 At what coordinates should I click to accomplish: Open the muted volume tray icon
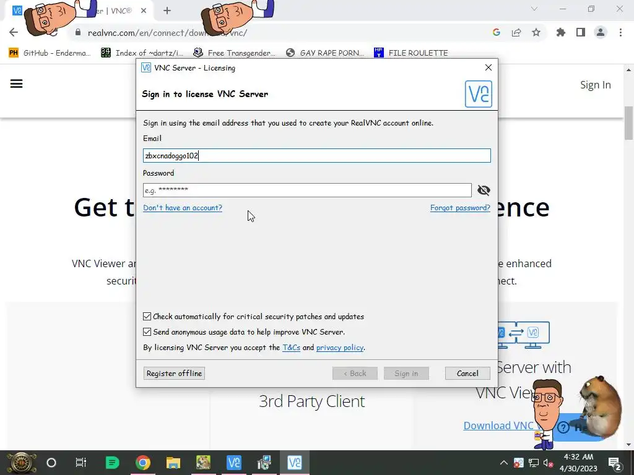(549, 463)
